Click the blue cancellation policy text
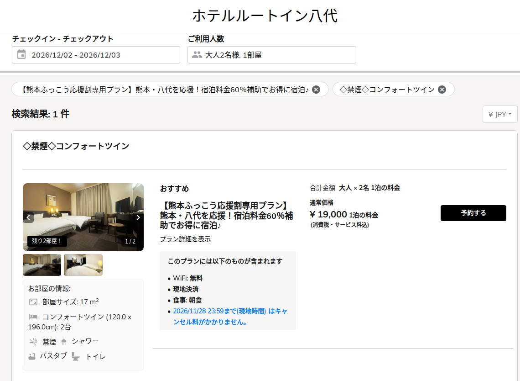520x381 pixels. (230, 317)
